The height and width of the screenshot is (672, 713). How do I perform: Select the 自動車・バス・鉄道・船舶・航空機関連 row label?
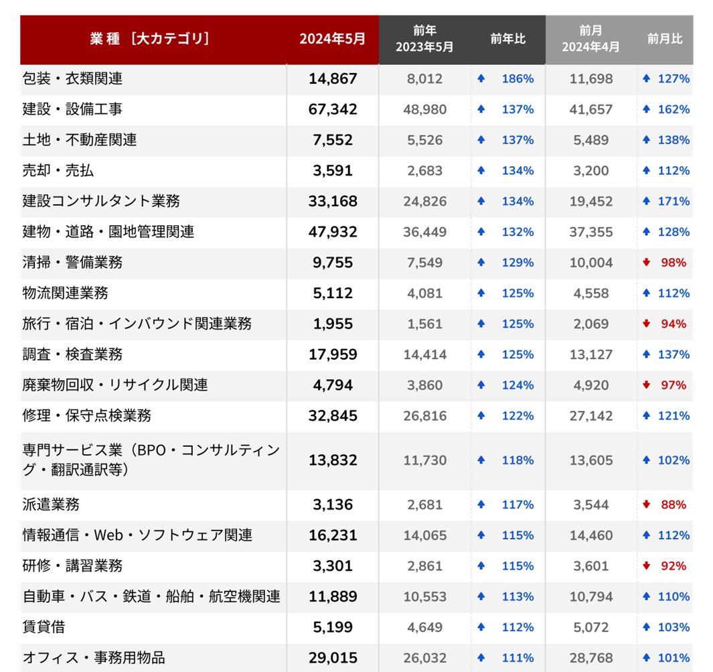pyautogui.click(x=151, y=596)
